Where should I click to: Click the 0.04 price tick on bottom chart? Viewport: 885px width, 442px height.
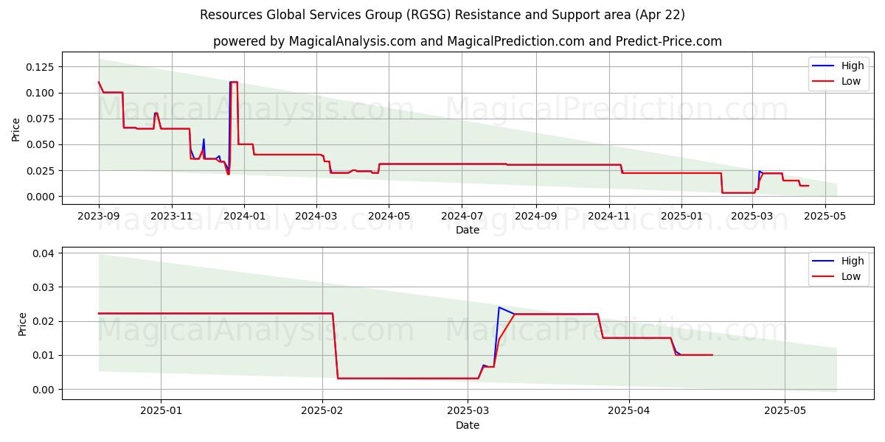44,253
